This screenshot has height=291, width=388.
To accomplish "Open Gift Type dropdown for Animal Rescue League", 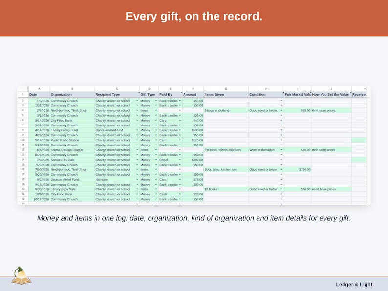I will 156,150.
